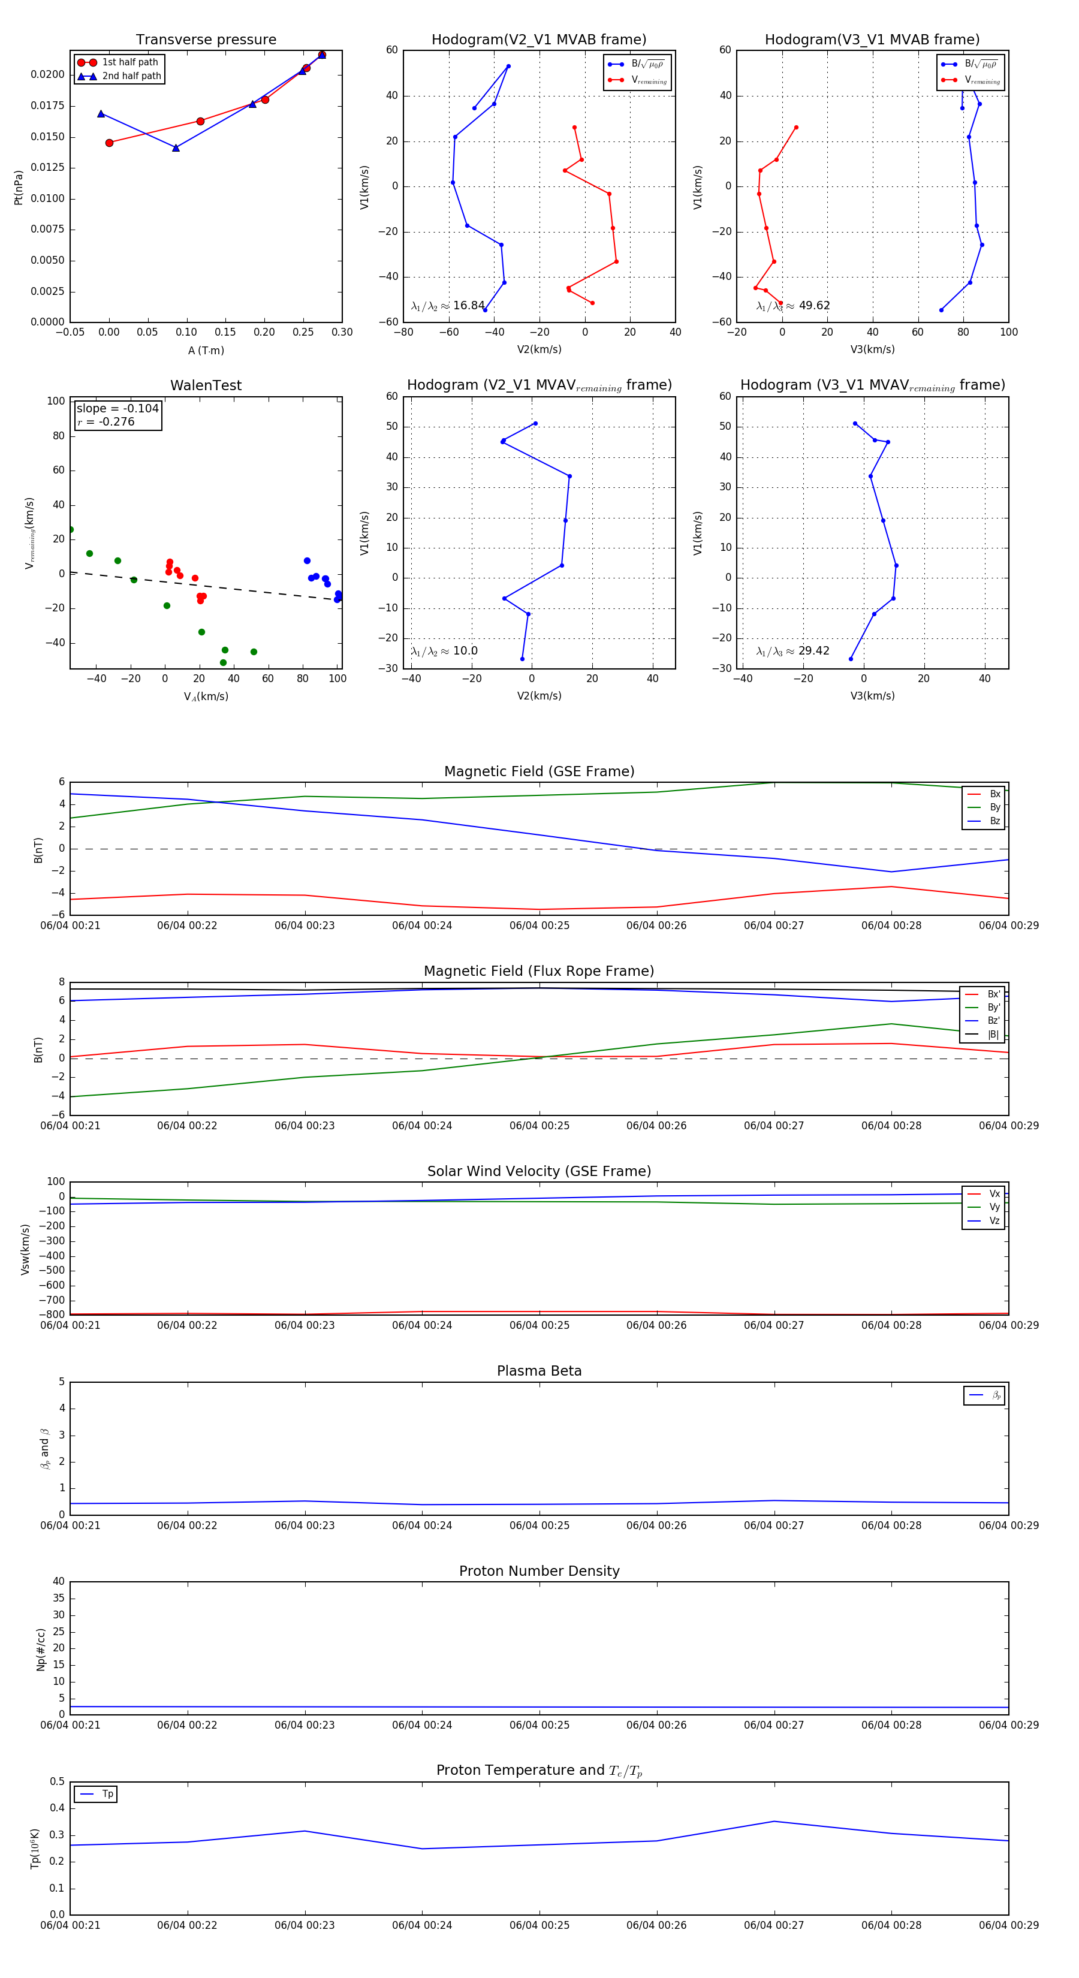Click the 'Bz' legend entry in GSE plot
The image size is (1079, 1978).
pyautogui.click(x=984, y=821)
